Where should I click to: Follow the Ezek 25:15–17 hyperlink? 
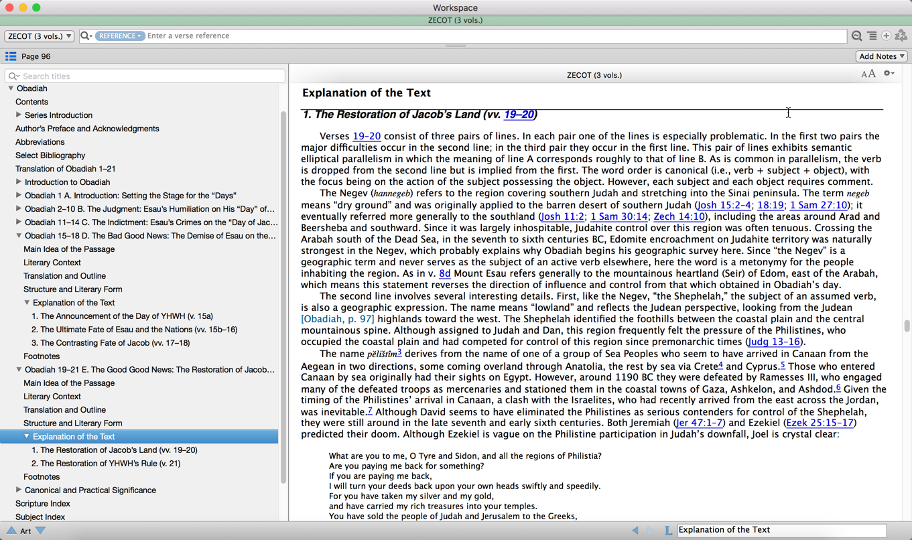(x=820, y=423)
